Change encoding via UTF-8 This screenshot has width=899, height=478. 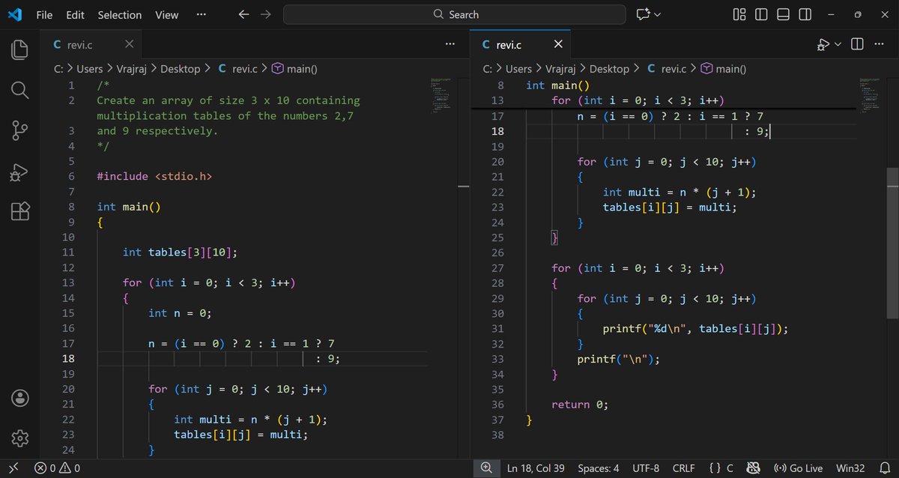(646, 468)
